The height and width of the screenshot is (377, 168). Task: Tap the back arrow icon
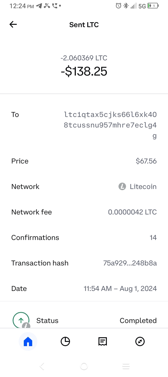[x=13, y=25]
